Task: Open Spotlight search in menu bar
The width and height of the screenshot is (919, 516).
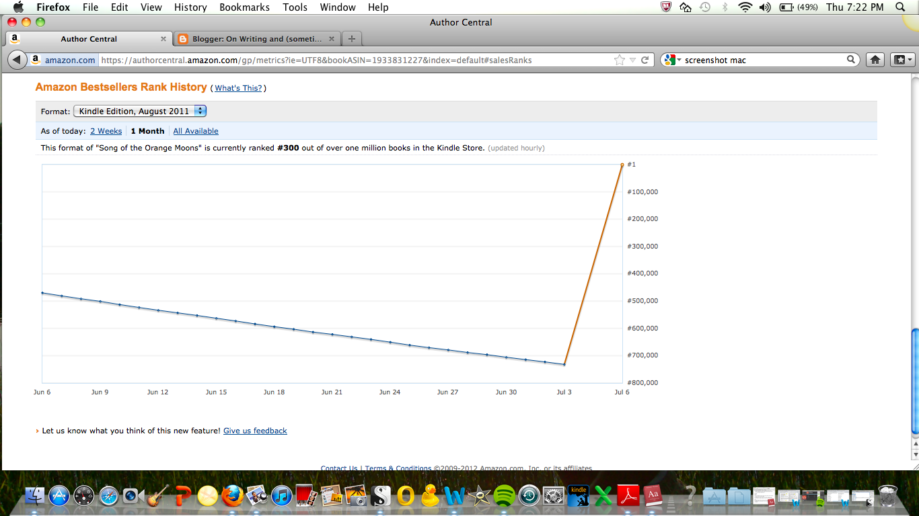Action: (901, 7)
